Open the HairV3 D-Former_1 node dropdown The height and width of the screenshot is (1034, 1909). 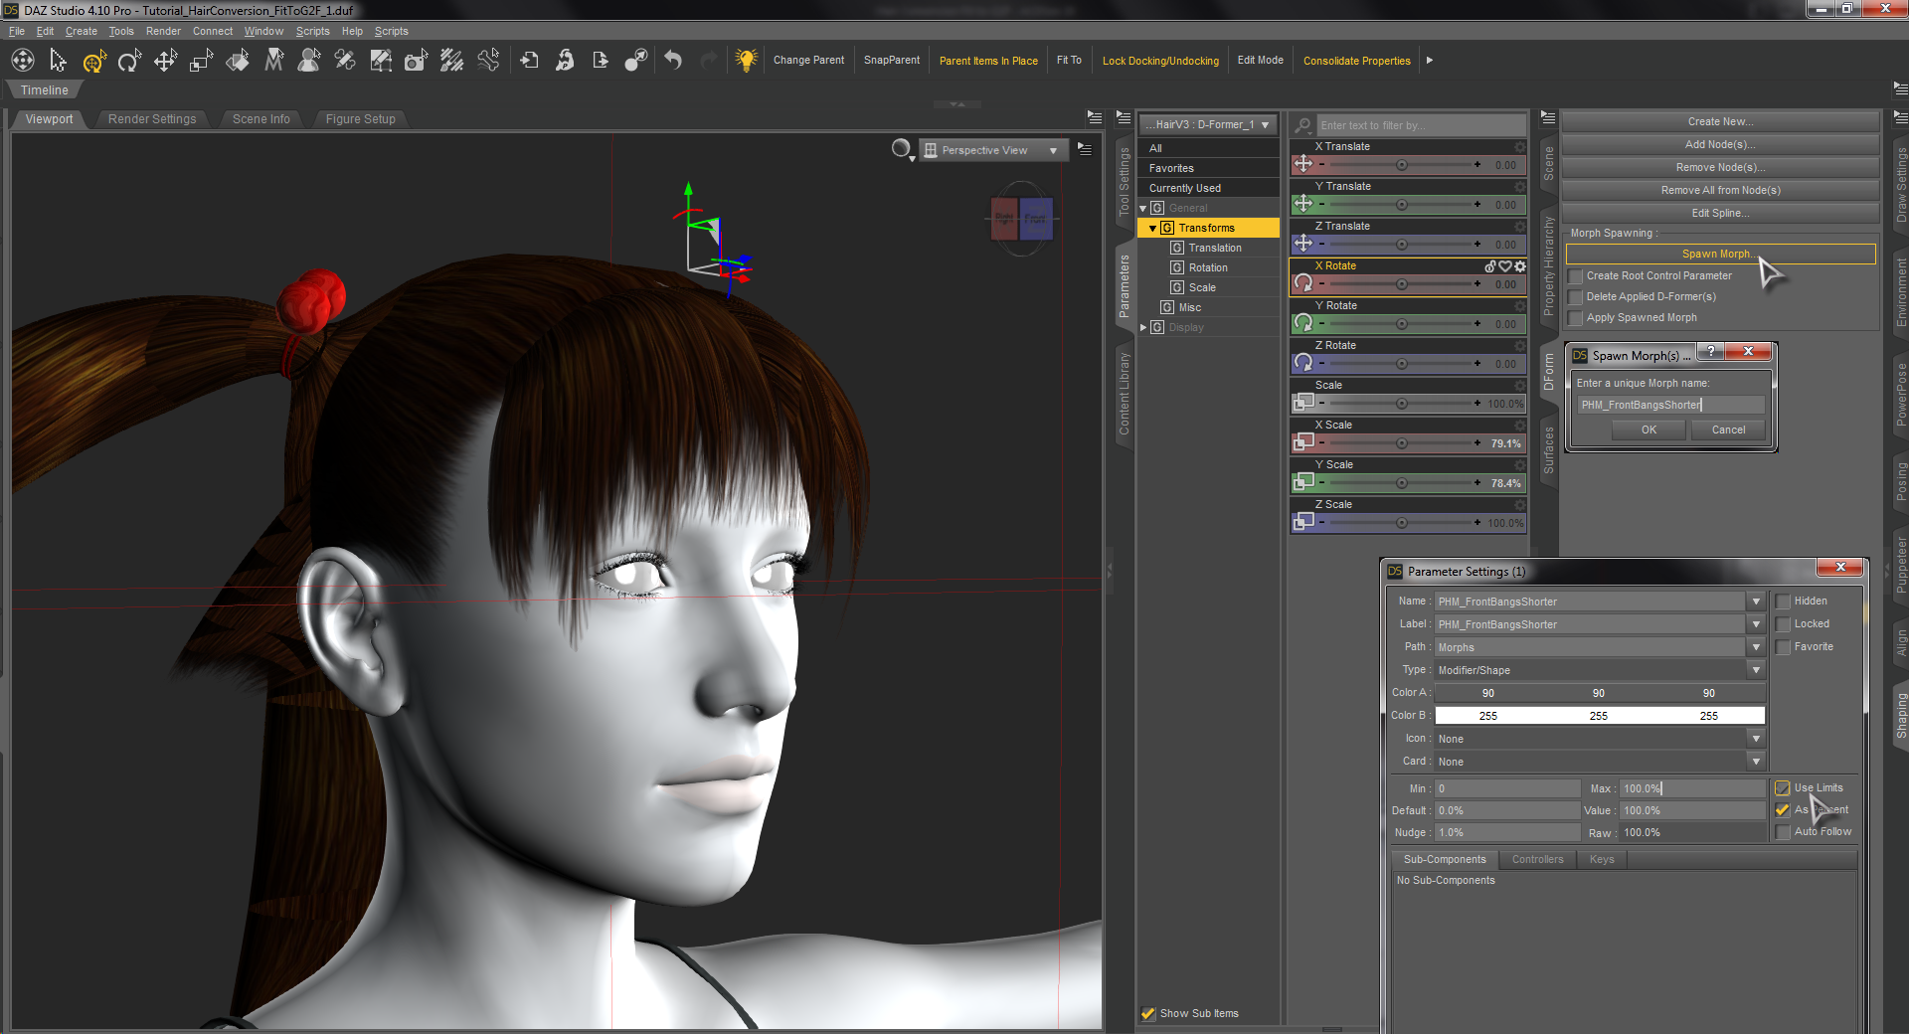click(1208, 125)
